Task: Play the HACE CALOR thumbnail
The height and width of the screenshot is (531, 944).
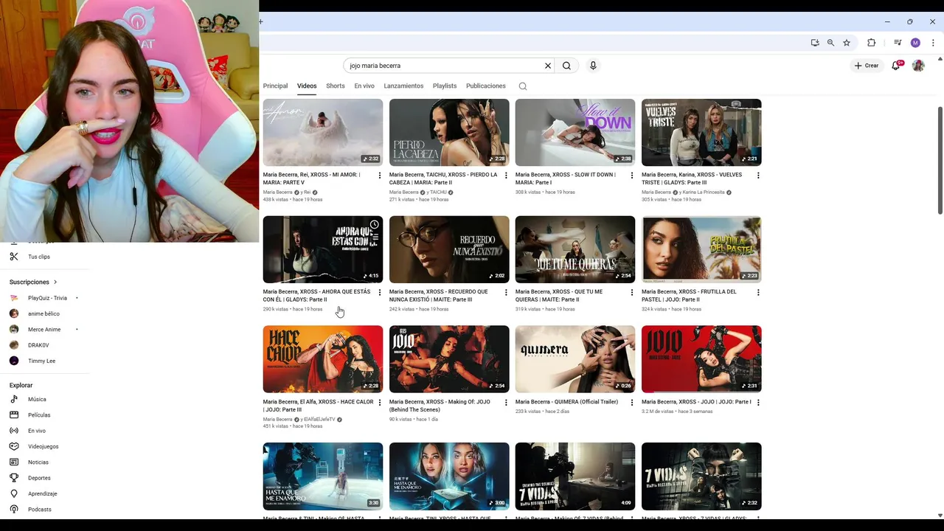Action: coord(323,359)
